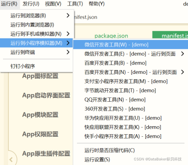
Task: Run in 字节跳动开发者工具(T) - [demo]
Action: [x=131, y=90]
